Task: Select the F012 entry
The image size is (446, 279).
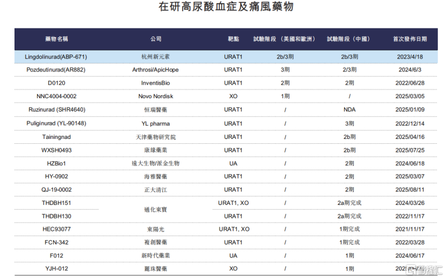Action: 56,256
